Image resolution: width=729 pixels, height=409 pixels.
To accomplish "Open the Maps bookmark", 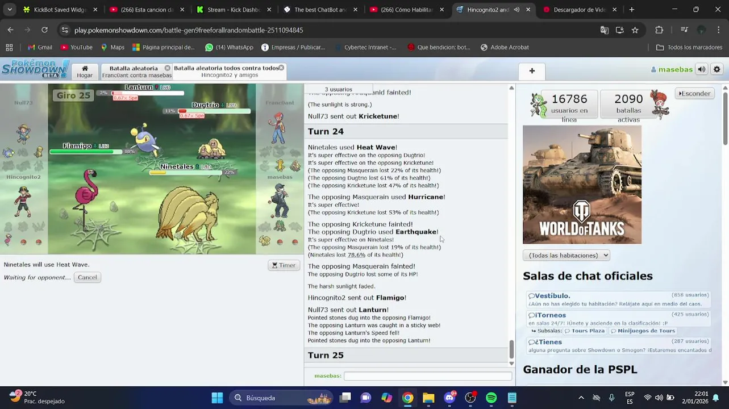I will pyautogui.click(x=113, y=47).
